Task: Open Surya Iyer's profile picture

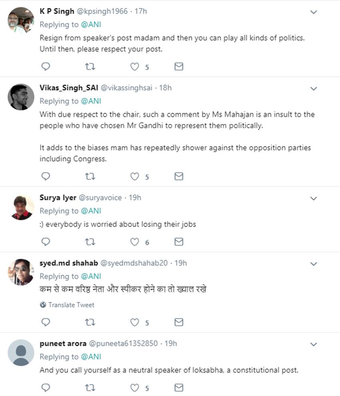Action: coord(21,208)
